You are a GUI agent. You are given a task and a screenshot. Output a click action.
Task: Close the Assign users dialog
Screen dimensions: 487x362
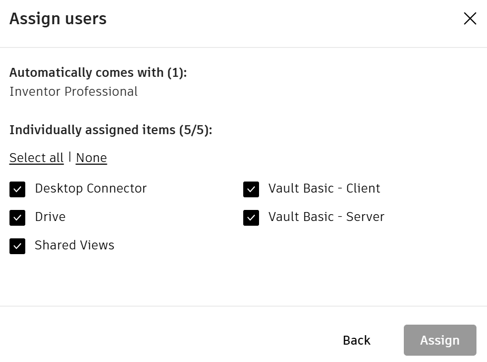pyautogui.click(x=470, y=19)
